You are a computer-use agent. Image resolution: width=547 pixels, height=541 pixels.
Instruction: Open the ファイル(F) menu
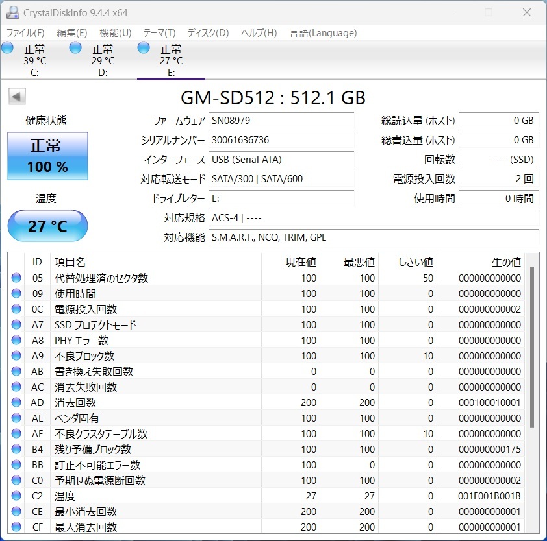(25, 33)
